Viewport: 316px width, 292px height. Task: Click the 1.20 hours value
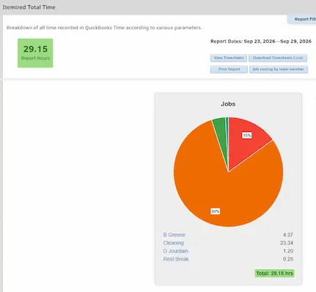(x=288, y=251)
